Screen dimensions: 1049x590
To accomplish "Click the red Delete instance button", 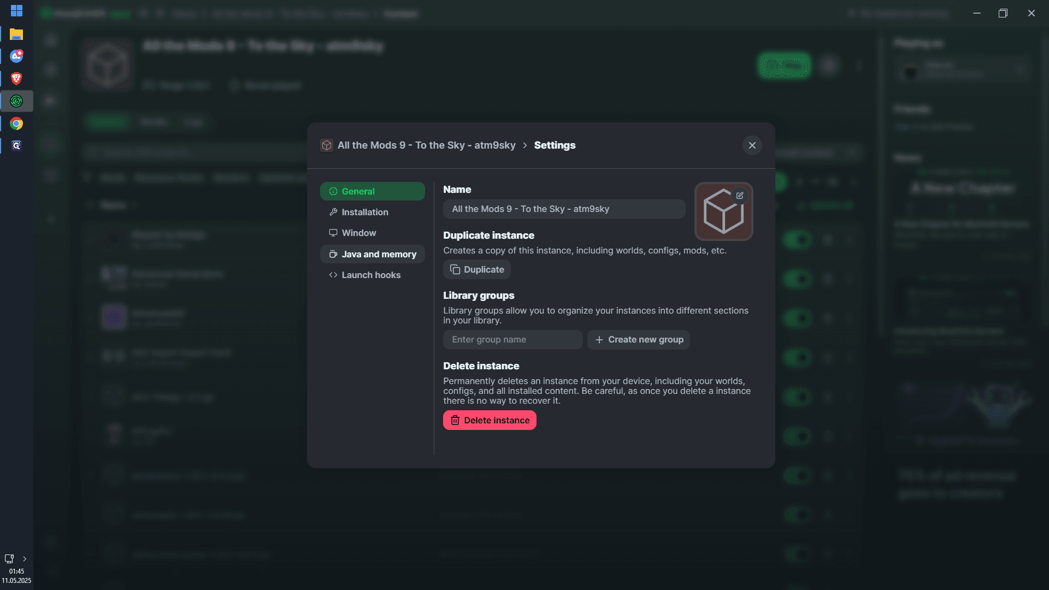I will click(x=490, y=420).
